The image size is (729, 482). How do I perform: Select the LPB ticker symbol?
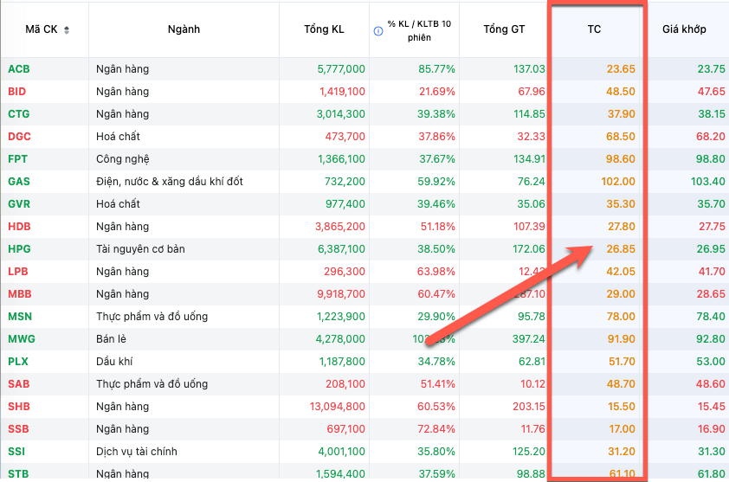(x=17, y=272)
